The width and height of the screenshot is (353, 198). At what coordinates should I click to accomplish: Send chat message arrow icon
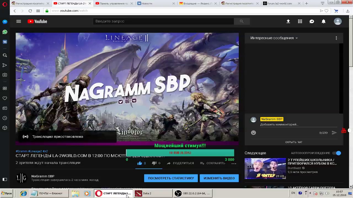(x=334, y=133)
